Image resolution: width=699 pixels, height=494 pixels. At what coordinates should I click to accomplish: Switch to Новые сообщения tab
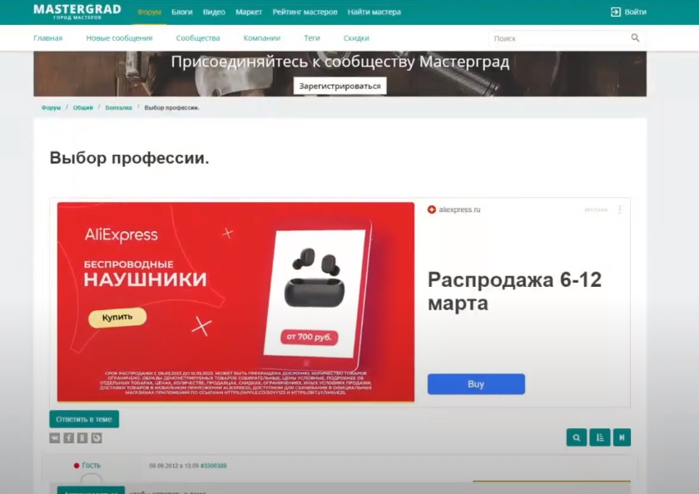pyautogui.click(x=119, y=38)
